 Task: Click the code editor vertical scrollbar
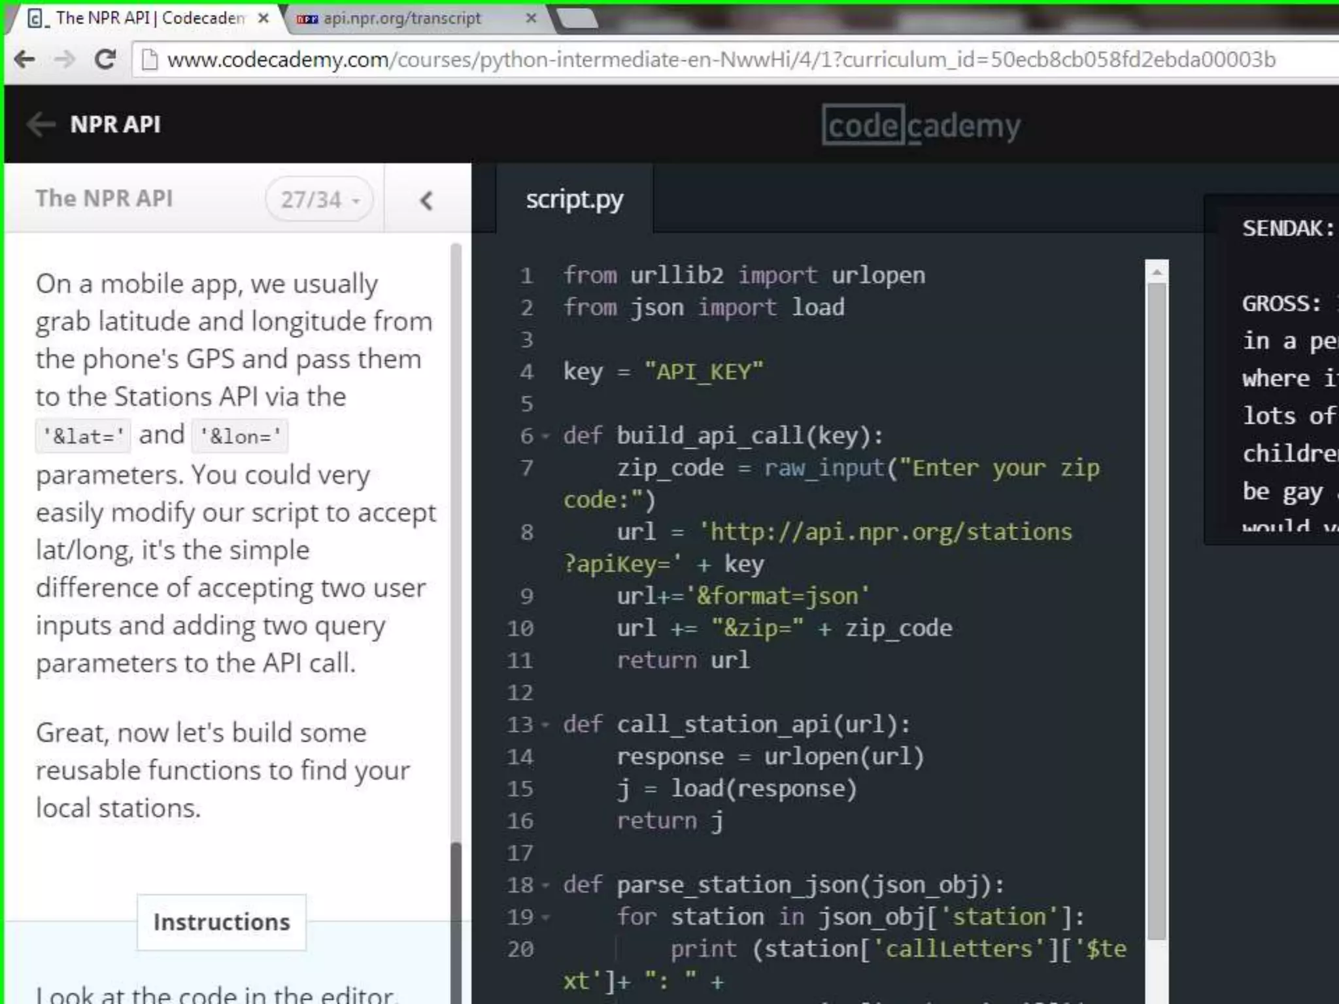pyautogui.click(x=1157, y=611)
